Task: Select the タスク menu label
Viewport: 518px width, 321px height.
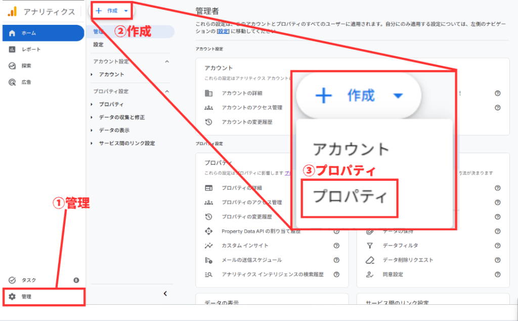Action: pyautogui.click(x=29, y=280)
